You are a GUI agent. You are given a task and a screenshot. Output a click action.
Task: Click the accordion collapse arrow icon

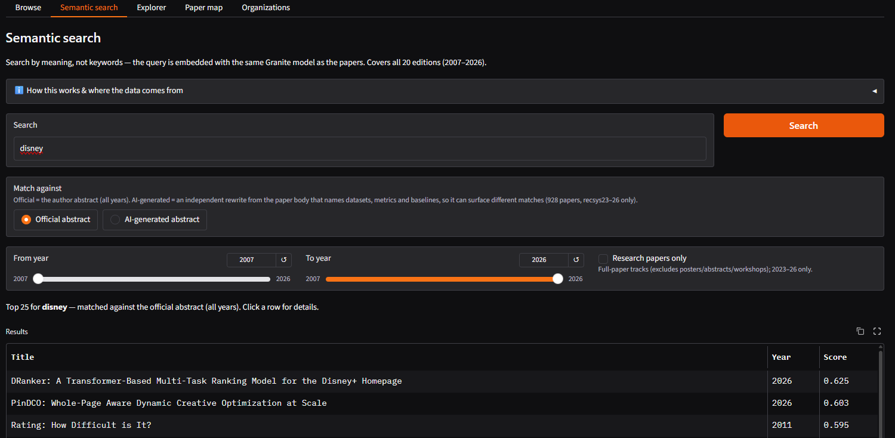pos(874,91)
